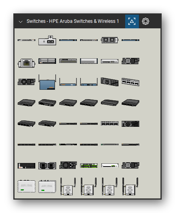
Task: Select the black power supply with power socket
Action: tap(68, 165)
